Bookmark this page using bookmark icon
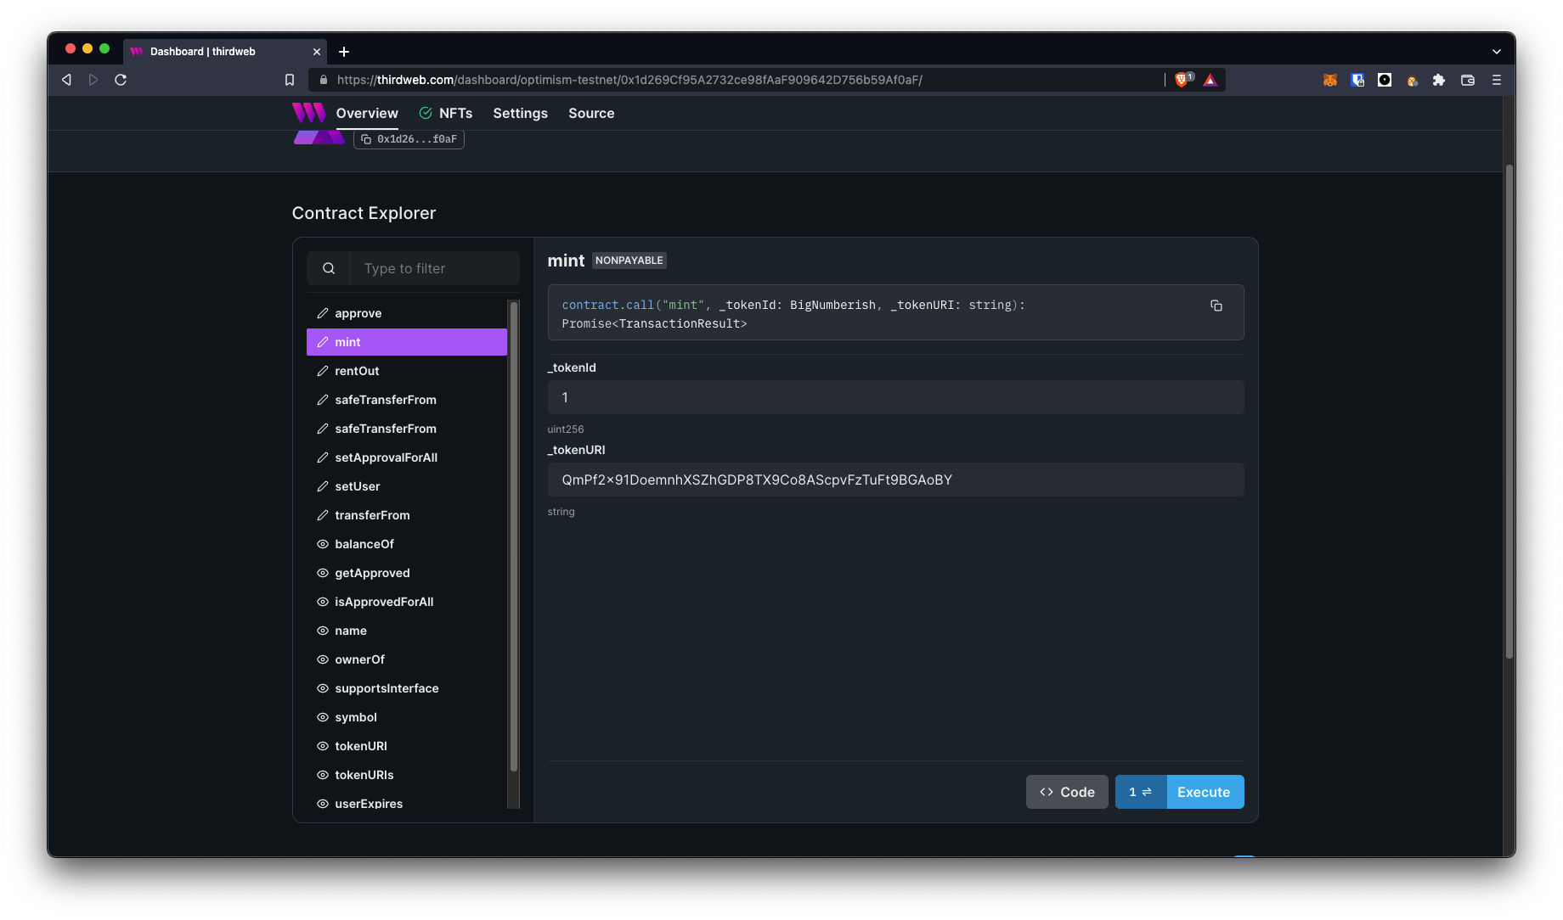This screenshot has width=1563, height=920. 290,80
